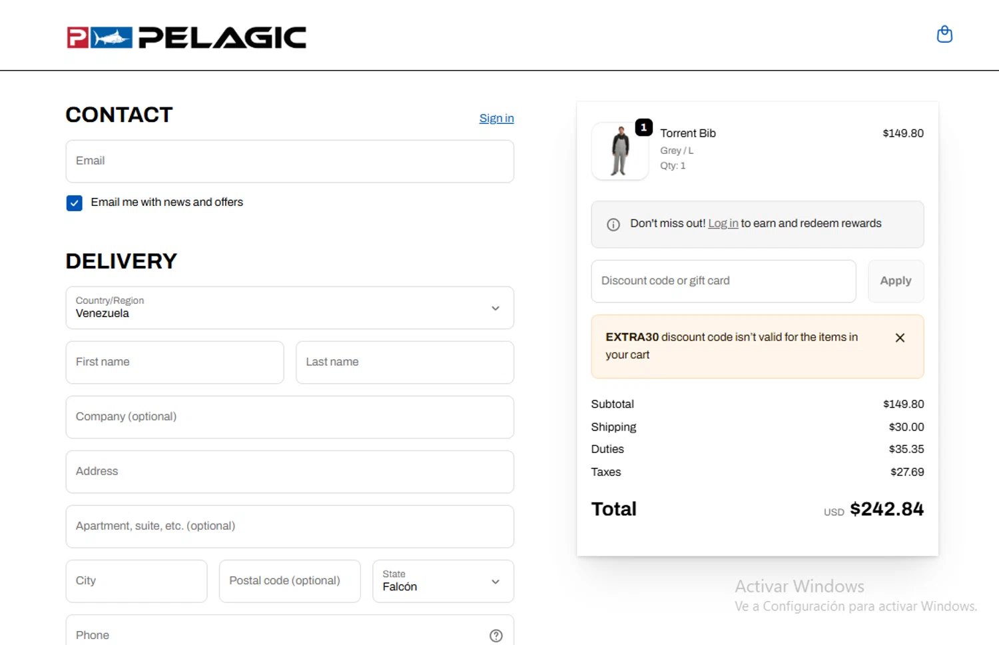Click the Torrent Bib product name
Screen dimensions: 999x645
click(x=688, y=133)
